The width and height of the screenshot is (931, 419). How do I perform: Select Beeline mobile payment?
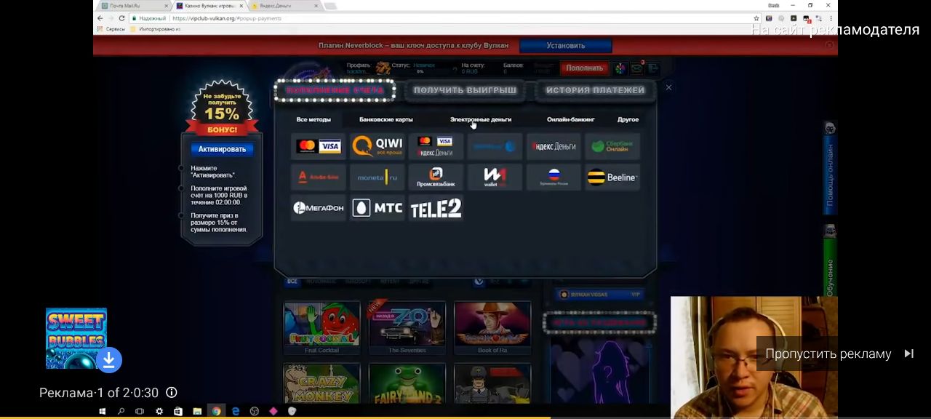click(612, 177)
